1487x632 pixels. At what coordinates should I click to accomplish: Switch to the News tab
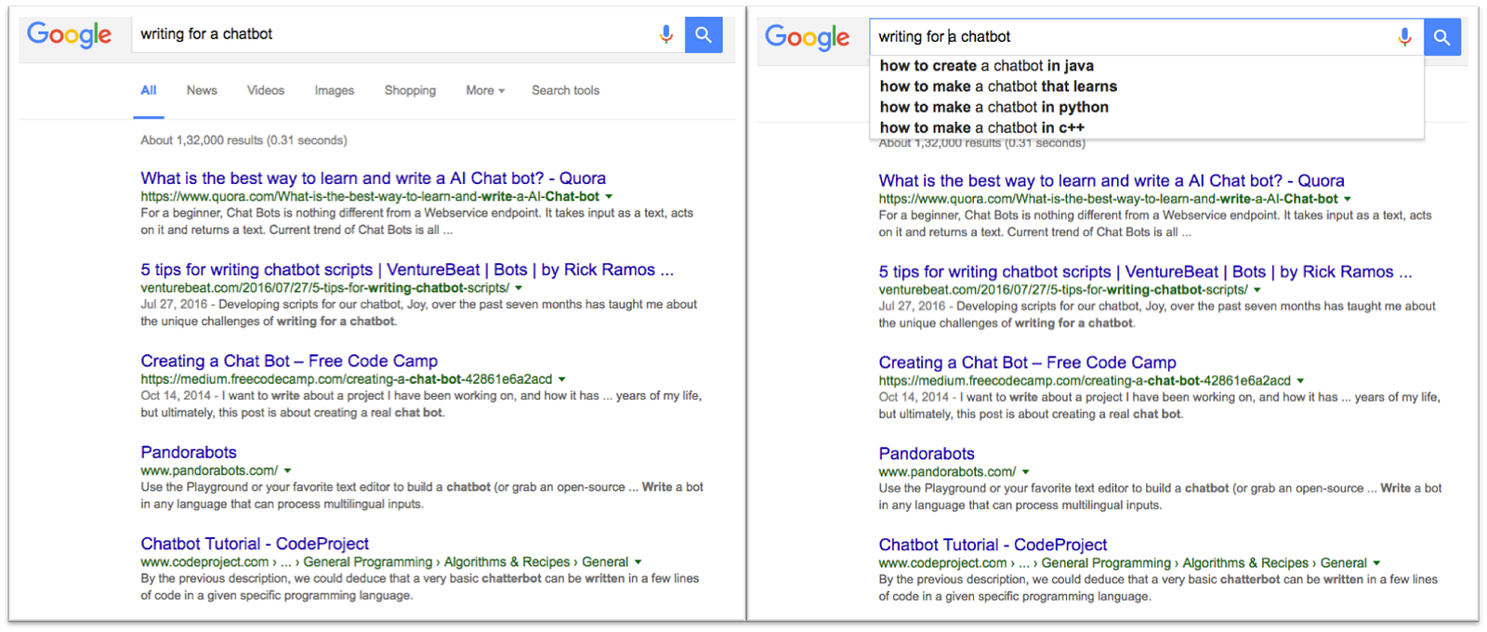click(202, 90)
